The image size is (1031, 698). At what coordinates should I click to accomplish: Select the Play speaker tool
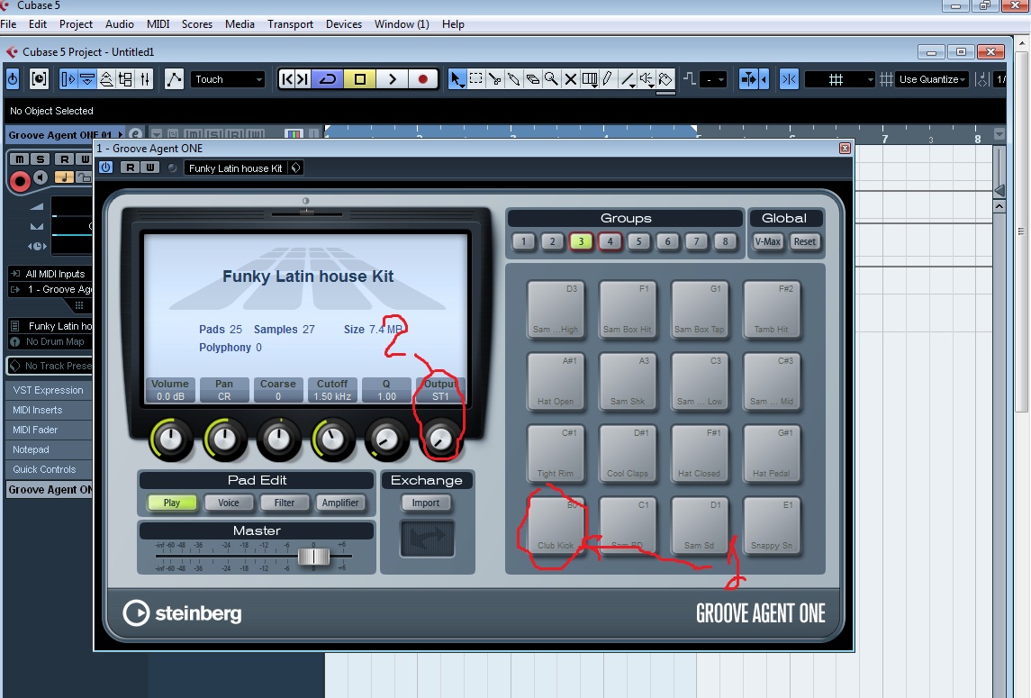[647, 79]
